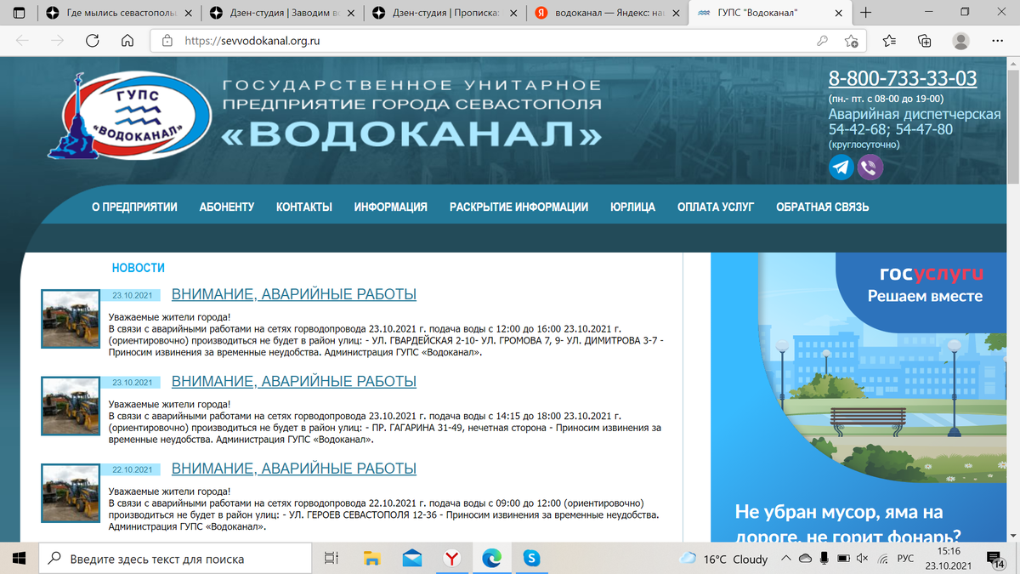1020x574 pixels.
Task: Open Yandex Browser from the taskbar
Action: (x=452, y=558)
